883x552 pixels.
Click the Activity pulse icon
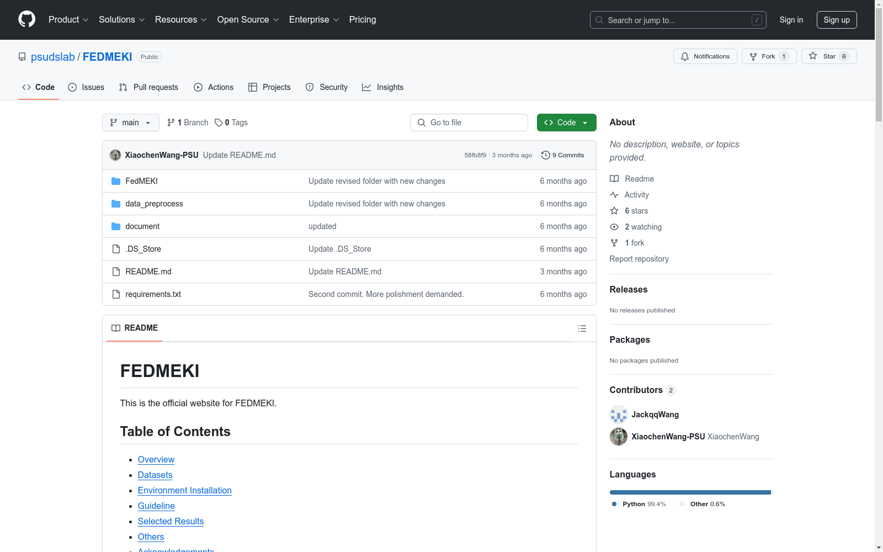click(x=614, y=195)
